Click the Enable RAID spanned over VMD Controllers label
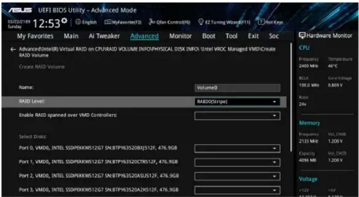This screenshot has width=359, height=197. point(68,115)
